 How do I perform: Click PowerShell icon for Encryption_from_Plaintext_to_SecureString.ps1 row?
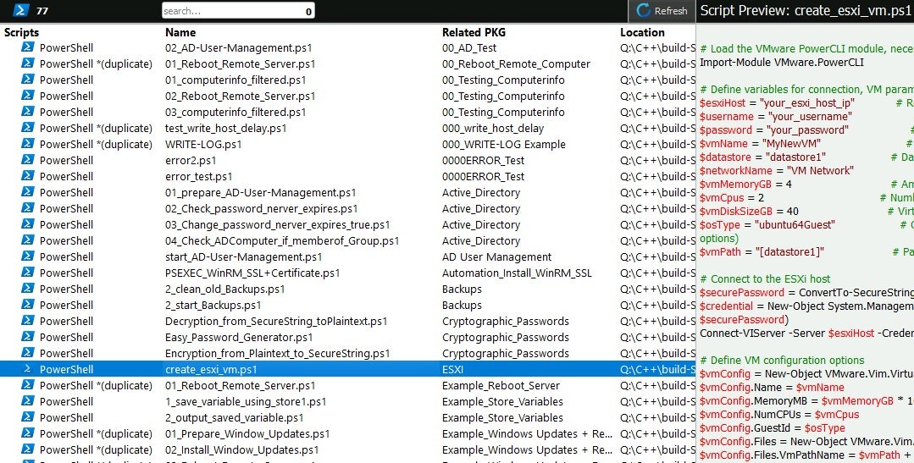coord(27,352)
